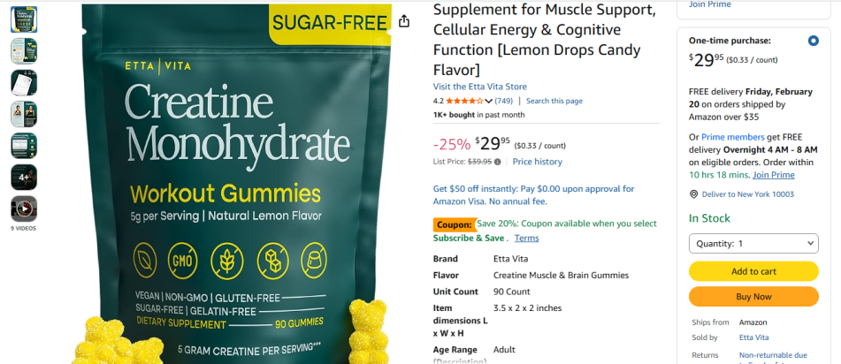Click Search this page link
The height and width of the screenshot is (364, 841).
click(x=554, y=101)
